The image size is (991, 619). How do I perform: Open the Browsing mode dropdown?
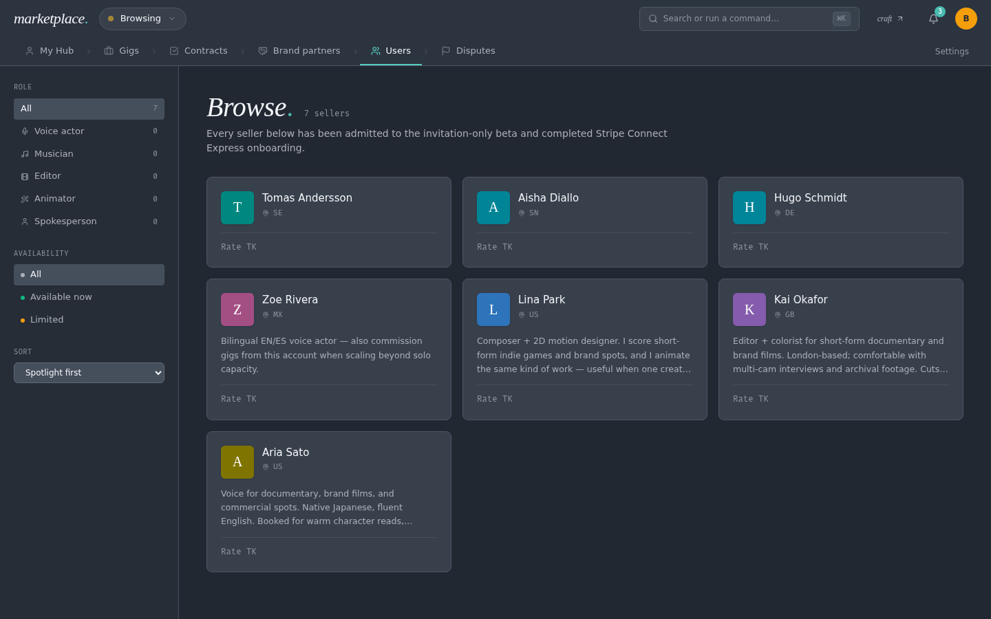(142, 19)
